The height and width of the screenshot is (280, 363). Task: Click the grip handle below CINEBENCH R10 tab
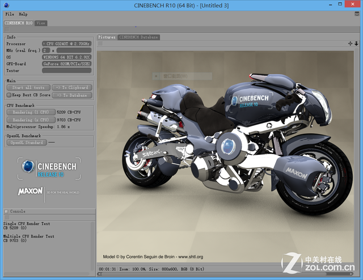[7, 29]
